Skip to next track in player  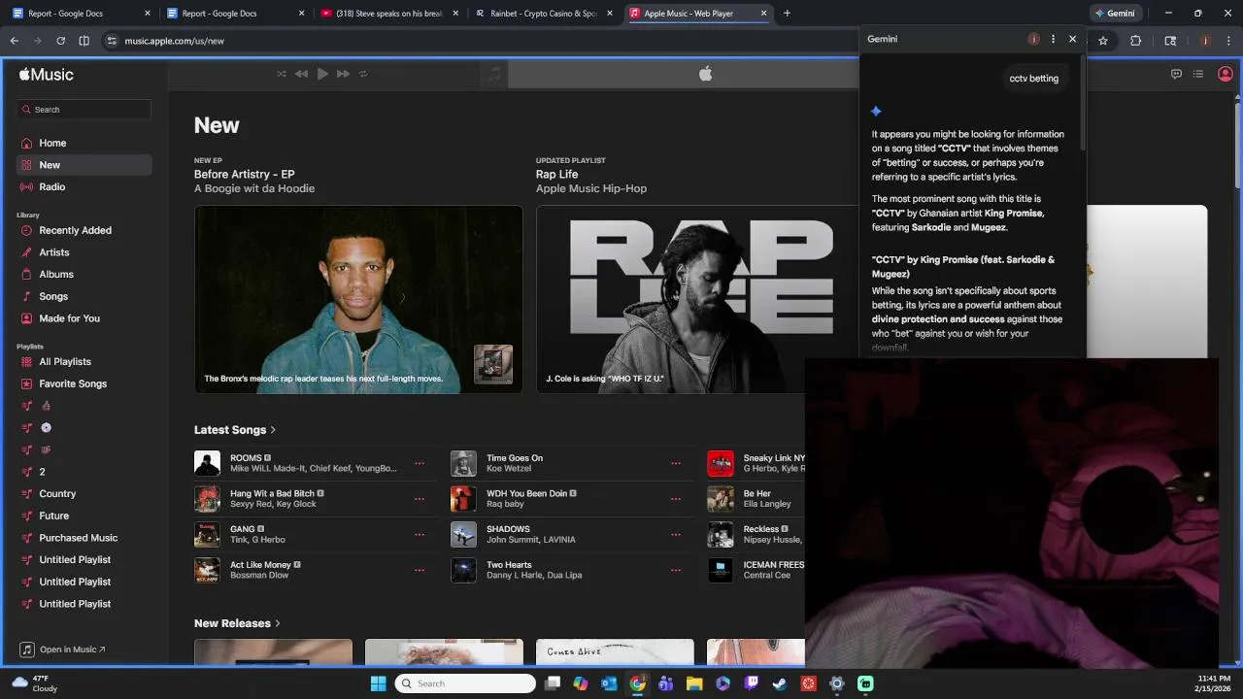pyautogui.click(x=343, y=74)
